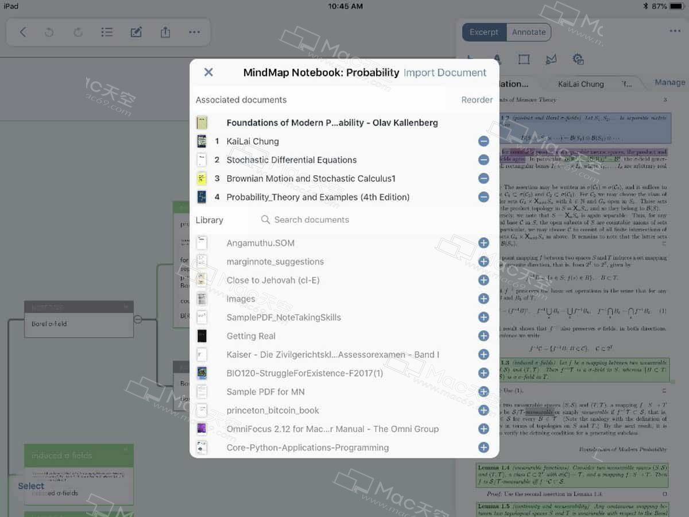Add Sample PDF for MN
689x517 pixels.
pyautogui.click(x=483, y=392)
